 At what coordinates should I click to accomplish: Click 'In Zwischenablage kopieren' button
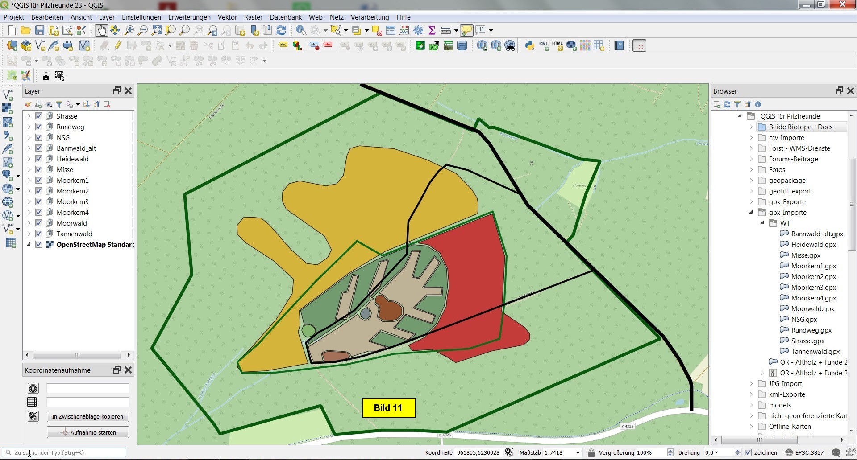tap(87, 417)
